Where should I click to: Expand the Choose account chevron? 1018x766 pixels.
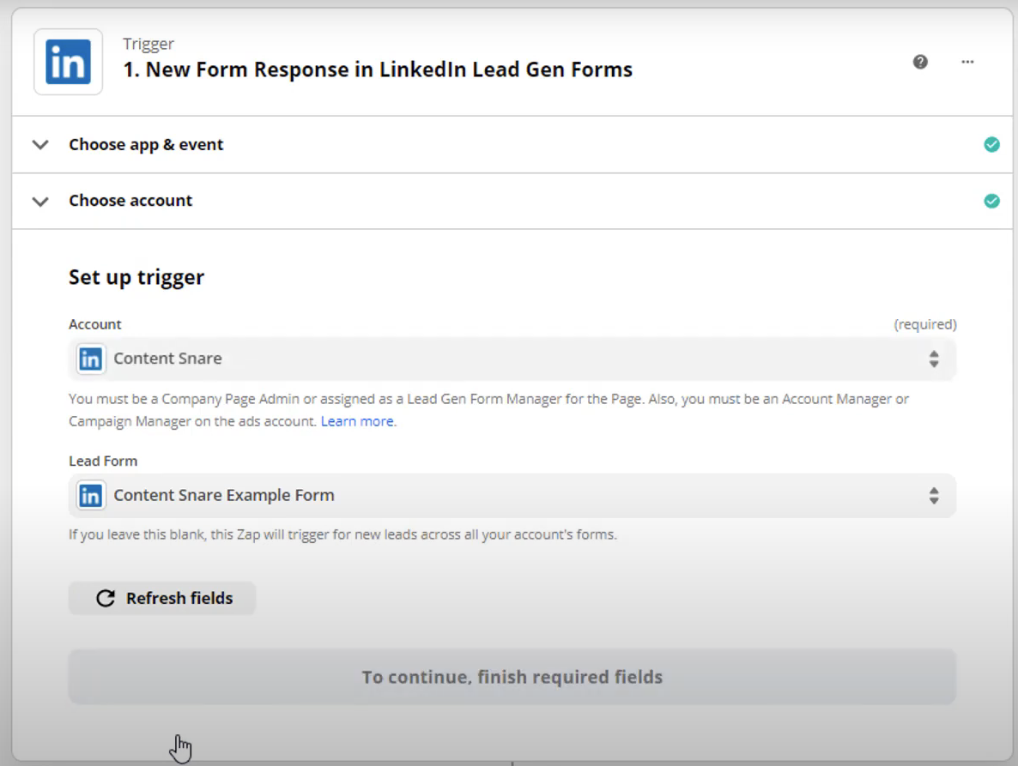click(40, 201)
